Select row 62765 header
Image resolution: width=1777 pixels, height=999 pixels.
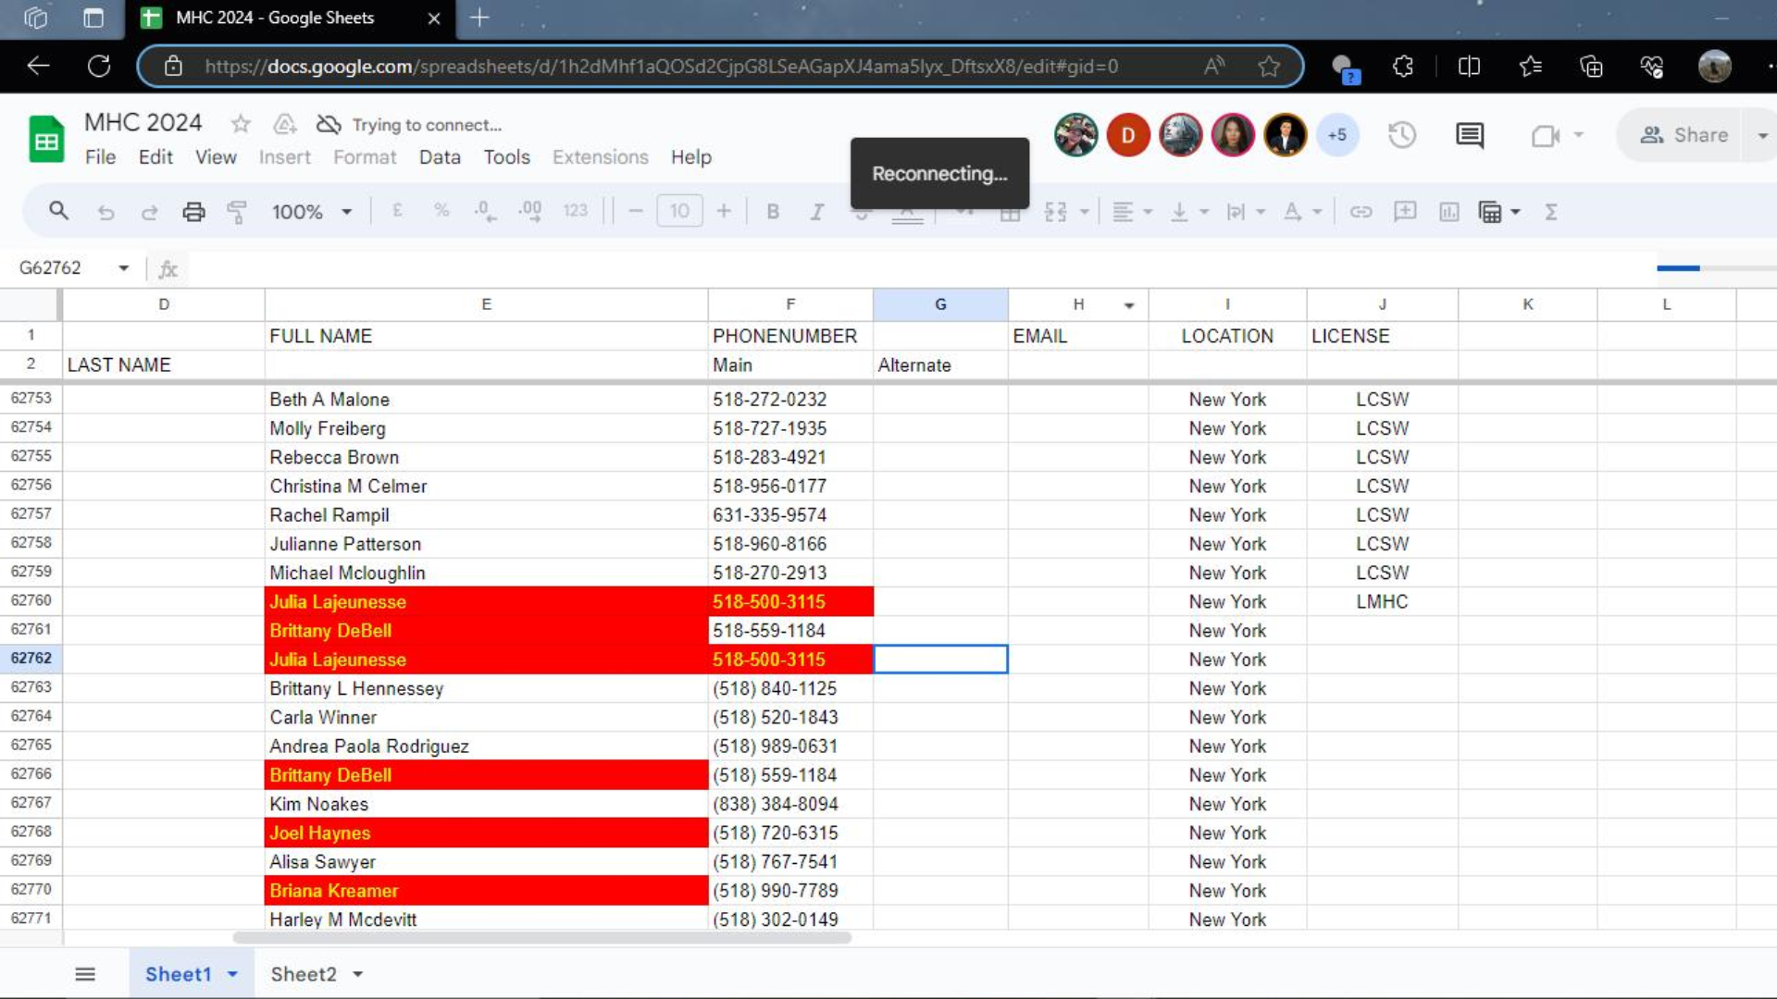click(x=31, y=745)
